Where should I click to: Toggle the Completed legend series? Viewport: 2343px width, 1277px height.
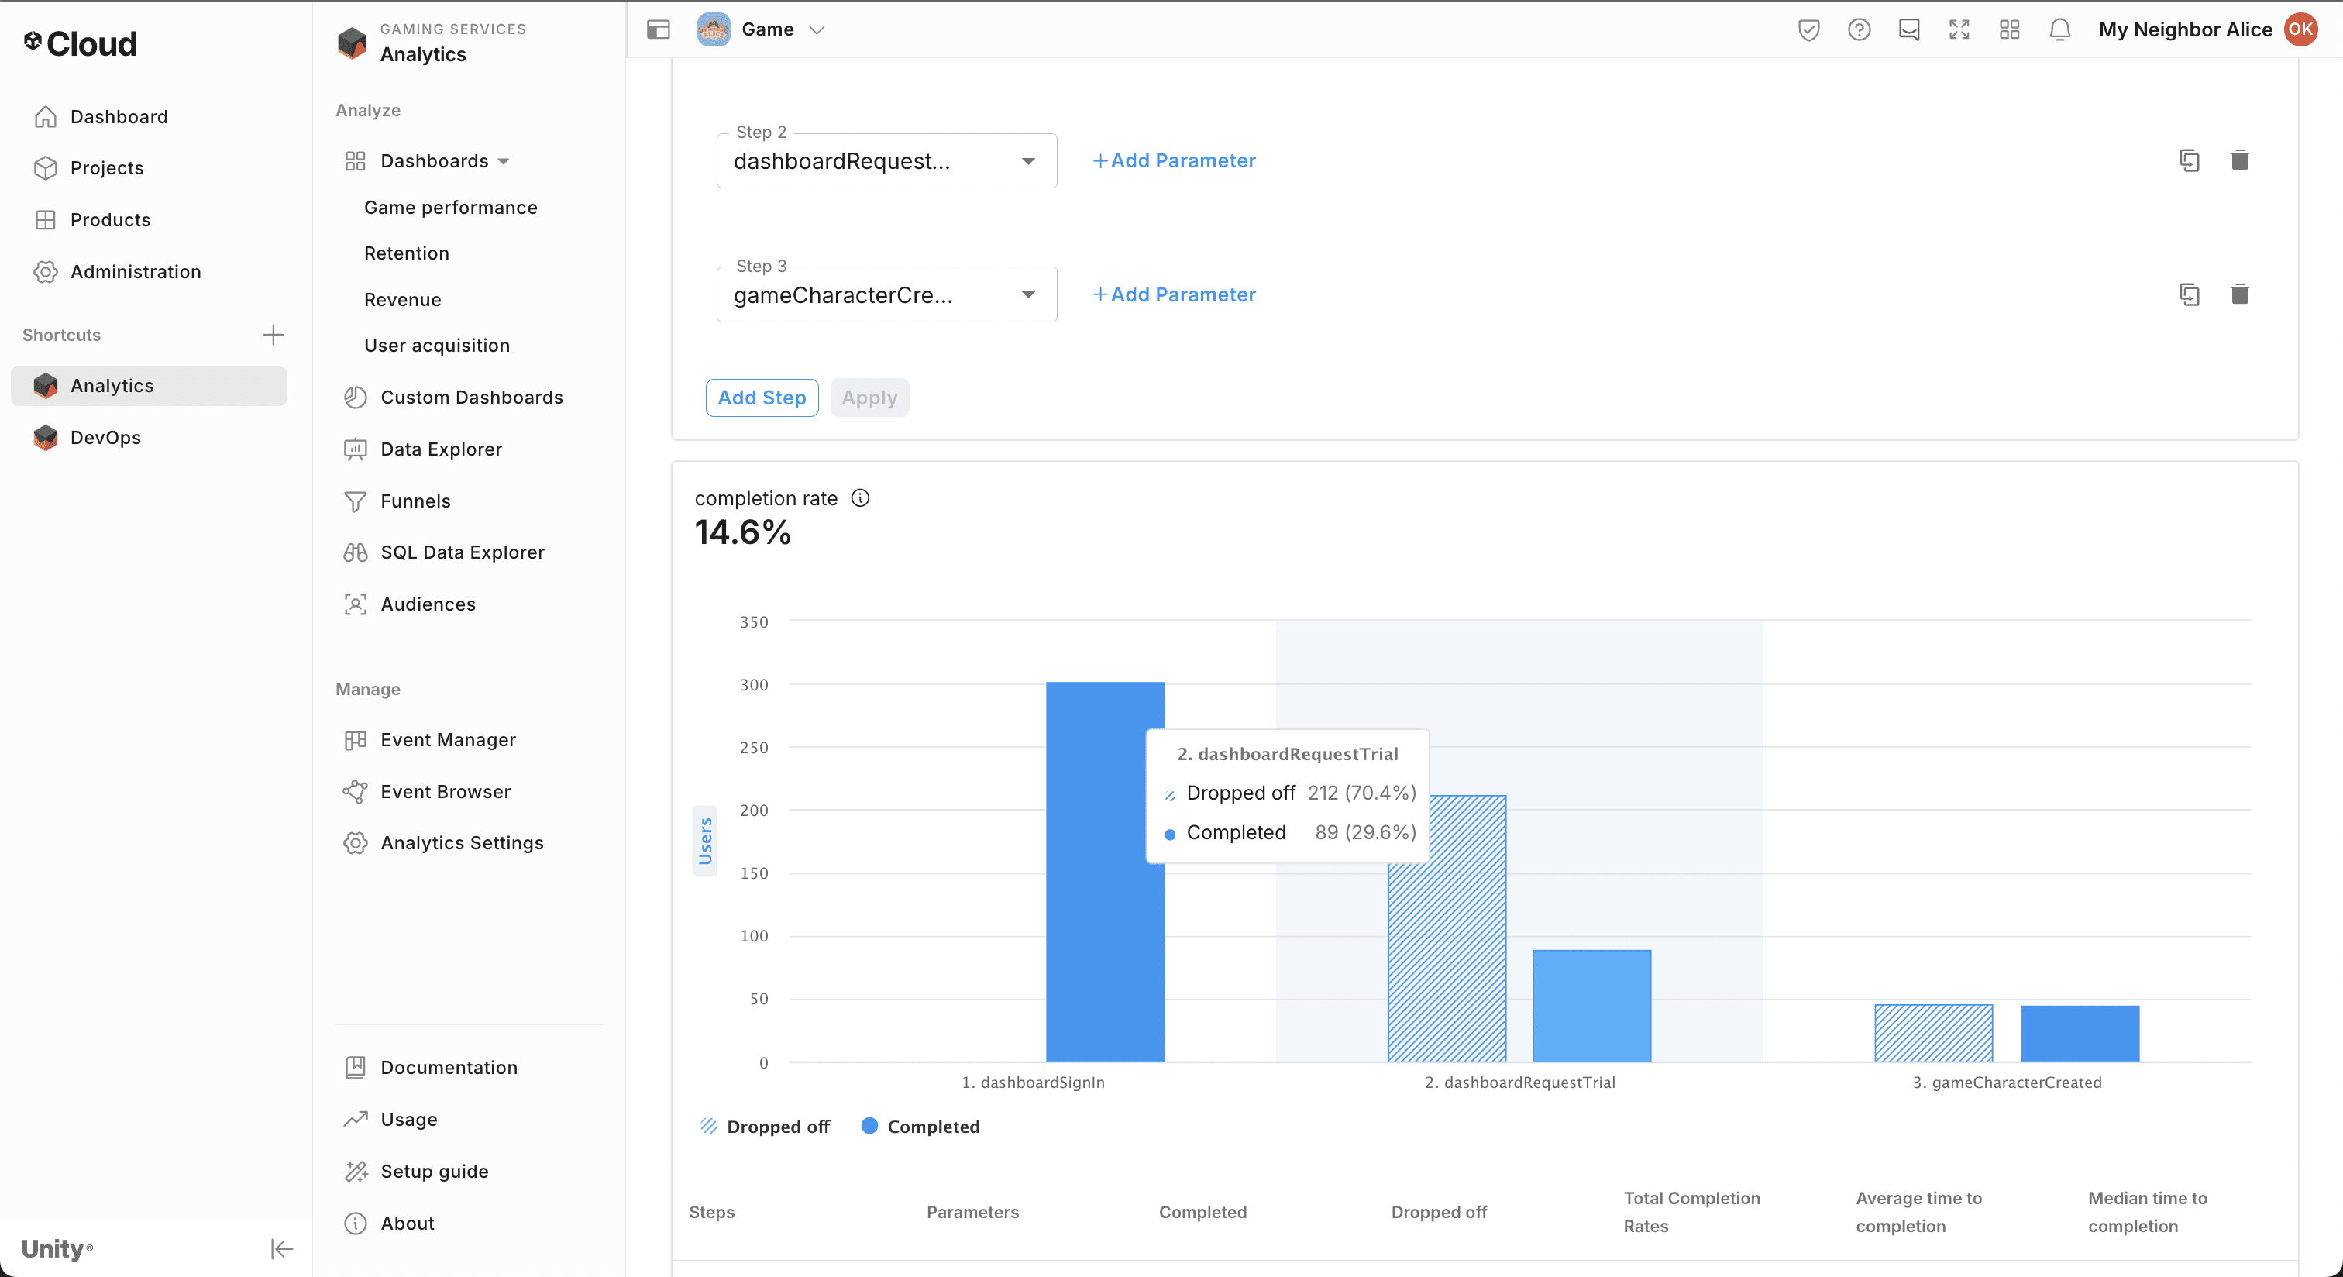[920, 1126]
